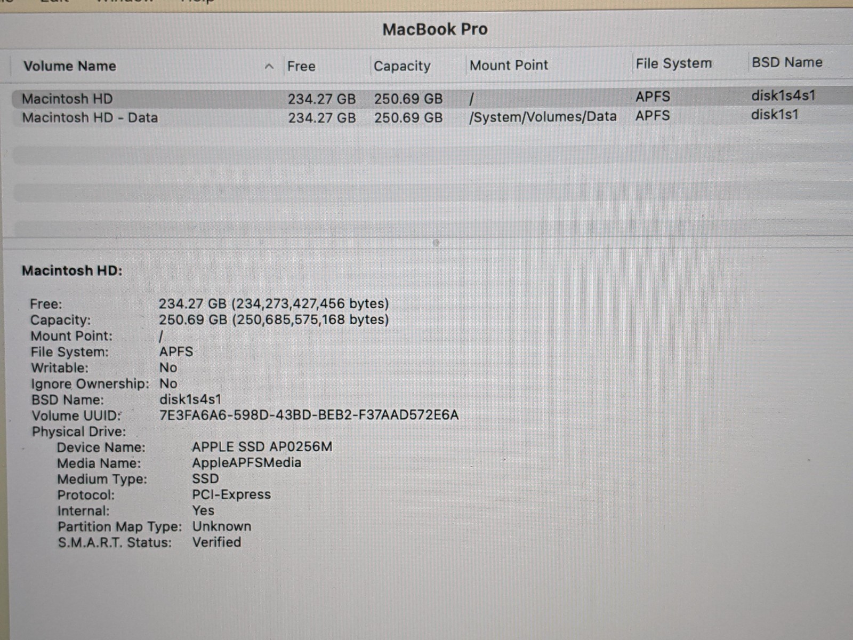Sort volumes by the Capacity column header
853x640 pixels.
pos(402,66)
